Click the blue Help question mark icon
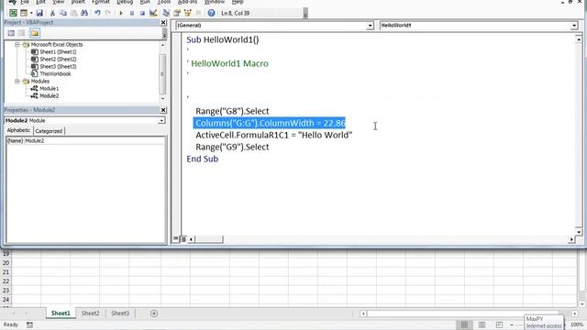587x330 pixels. (211, 13)
